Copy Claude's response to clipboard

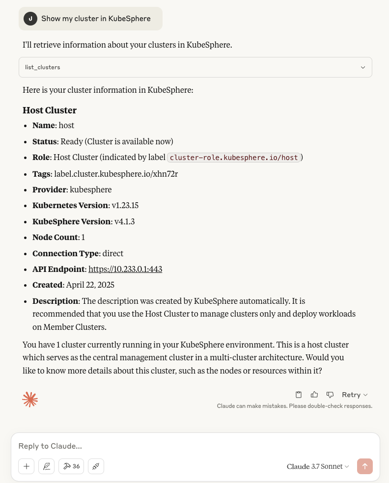[299, 395]
